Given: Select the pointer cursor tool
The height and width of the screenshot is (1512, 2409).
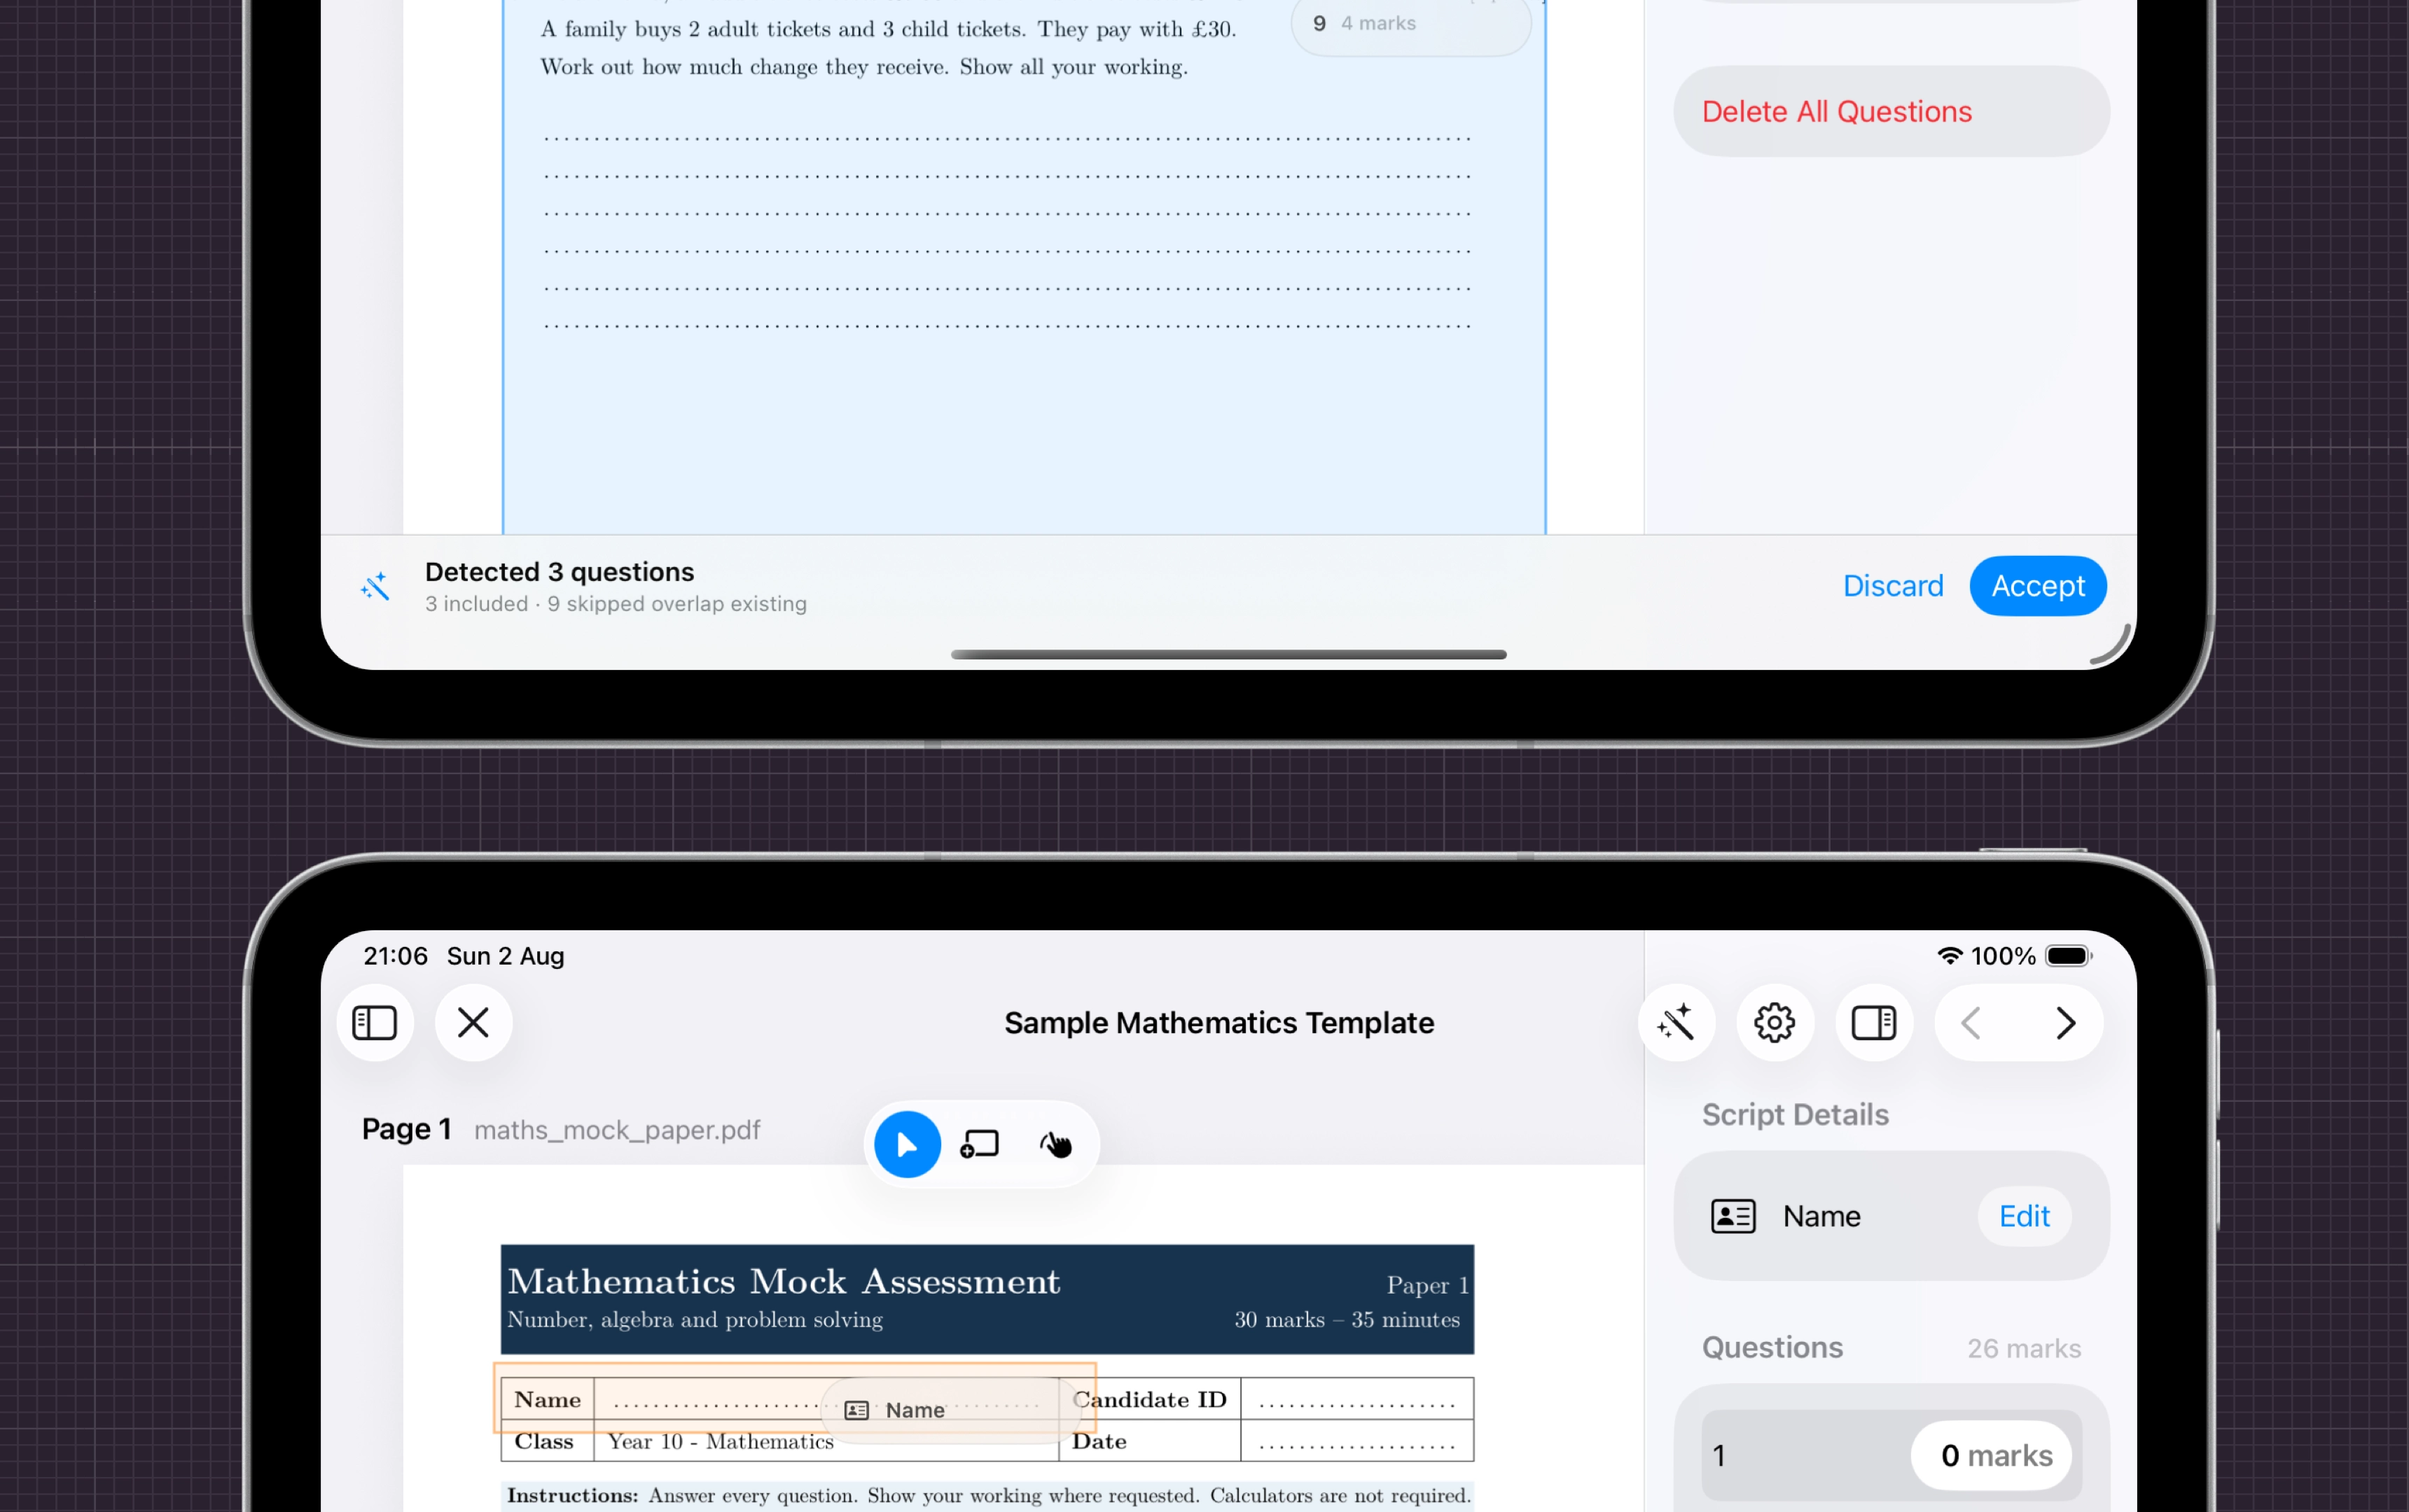Looking at the screenshot, I should 908,1144.
